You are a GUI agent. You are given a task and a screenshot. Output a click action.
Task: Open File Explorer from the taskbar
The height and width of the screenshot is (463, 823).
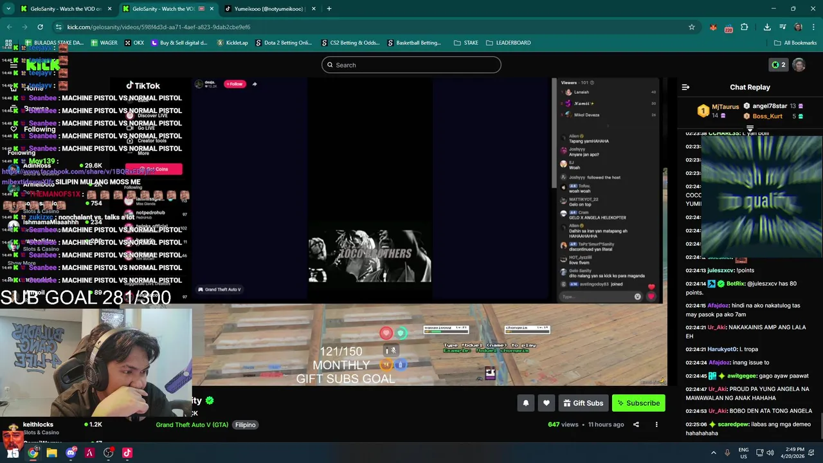coord(51,453)
